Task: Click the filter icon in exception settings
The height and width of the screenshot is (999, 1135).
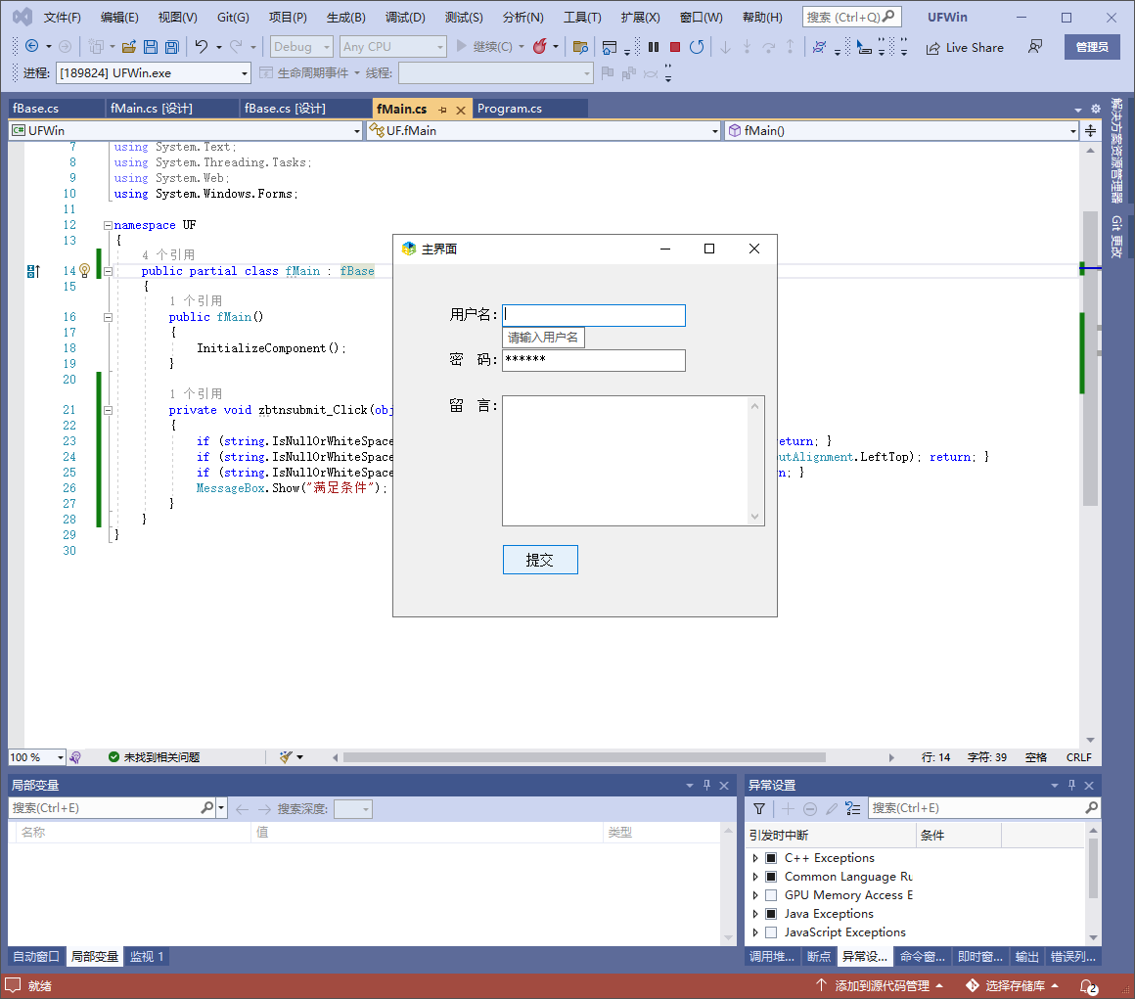Action: [758, 808]
